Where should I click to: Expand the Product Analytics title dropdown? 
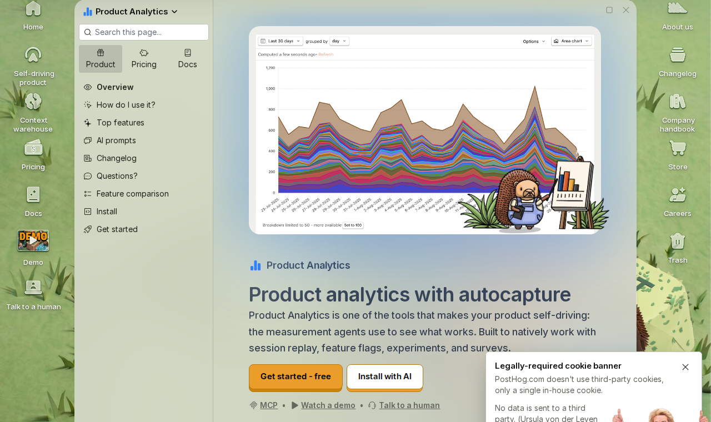(131, 12)
